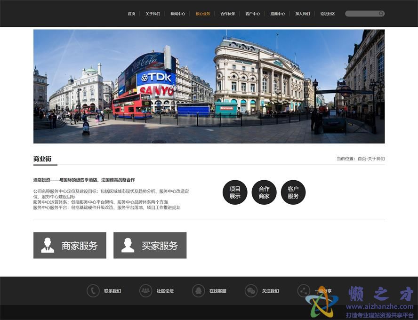Open the 合作伙伴 menu item
Image resolution: width=418 pixels, height=320 pixels.
coord(228,14)
